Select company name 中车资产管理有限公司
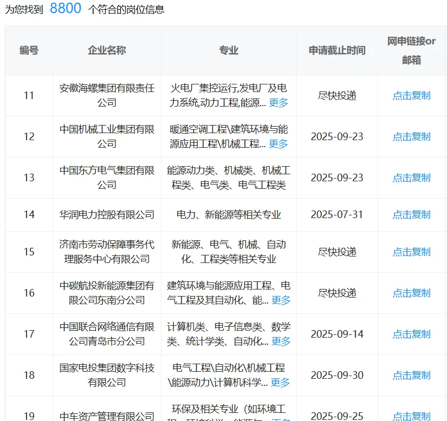447x421 pixels. [107, 416]
